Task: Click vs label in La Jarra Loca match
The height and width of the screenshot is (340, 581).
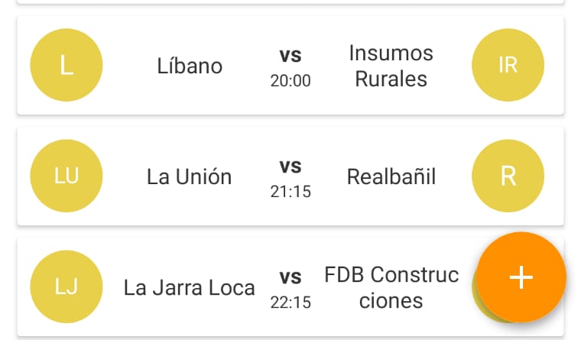Action: point(290,277)
